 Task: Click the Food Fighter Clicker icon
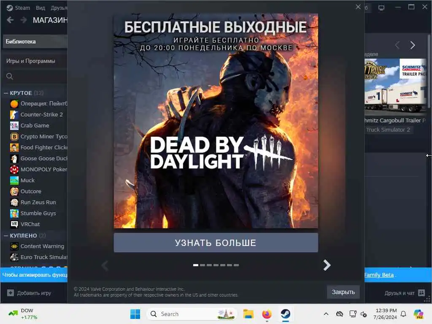[14, 147]
